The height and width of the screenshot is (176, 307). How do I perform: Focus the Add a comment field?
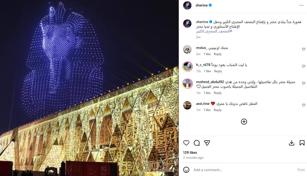pyautogui.click(x=244, y=170)
